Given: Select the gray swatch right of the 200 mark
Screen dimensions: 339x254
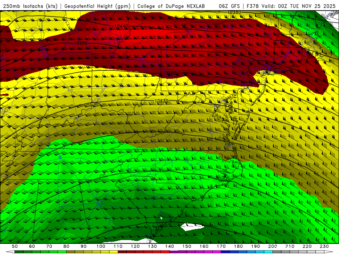Looking at the screenshot, I should (x=277, y=252).
